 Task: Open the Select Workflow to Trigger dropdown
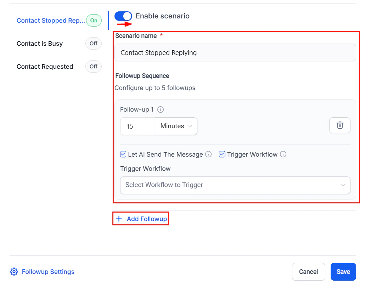point(235,185)
